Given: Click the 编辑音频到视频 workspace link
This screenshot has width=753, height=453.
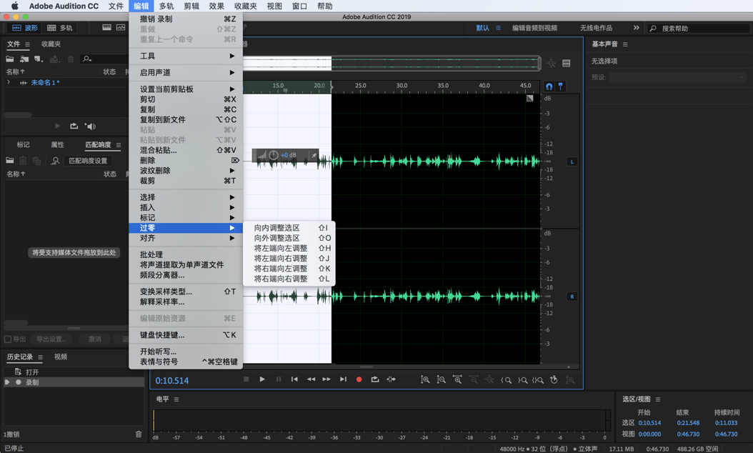Looking at the screenshot, I should (x=534, y=28).
